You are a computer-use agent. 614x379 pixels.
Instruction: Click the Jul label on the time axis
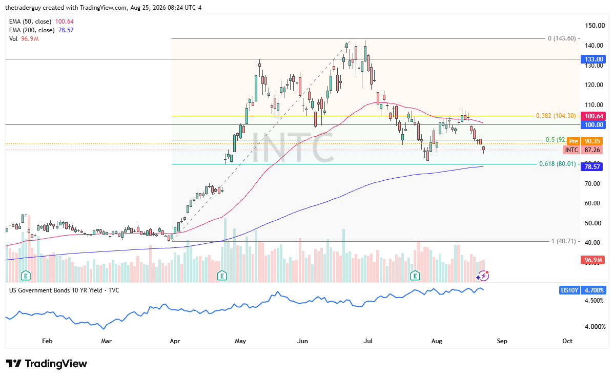click(x=368, y=341)
